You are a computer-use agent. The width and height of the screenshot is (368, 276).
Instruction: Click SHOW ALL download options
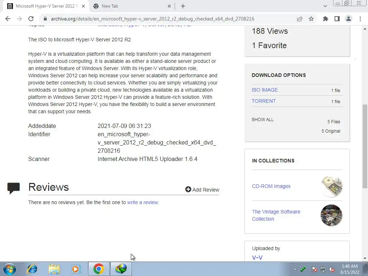coord(263,119)
